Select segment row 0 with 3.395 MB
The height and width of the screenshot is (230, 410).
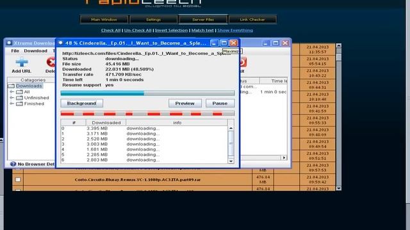tap(144, 128)
